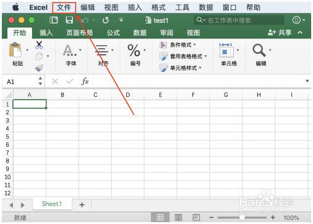Open the 工具 menu

182,7
